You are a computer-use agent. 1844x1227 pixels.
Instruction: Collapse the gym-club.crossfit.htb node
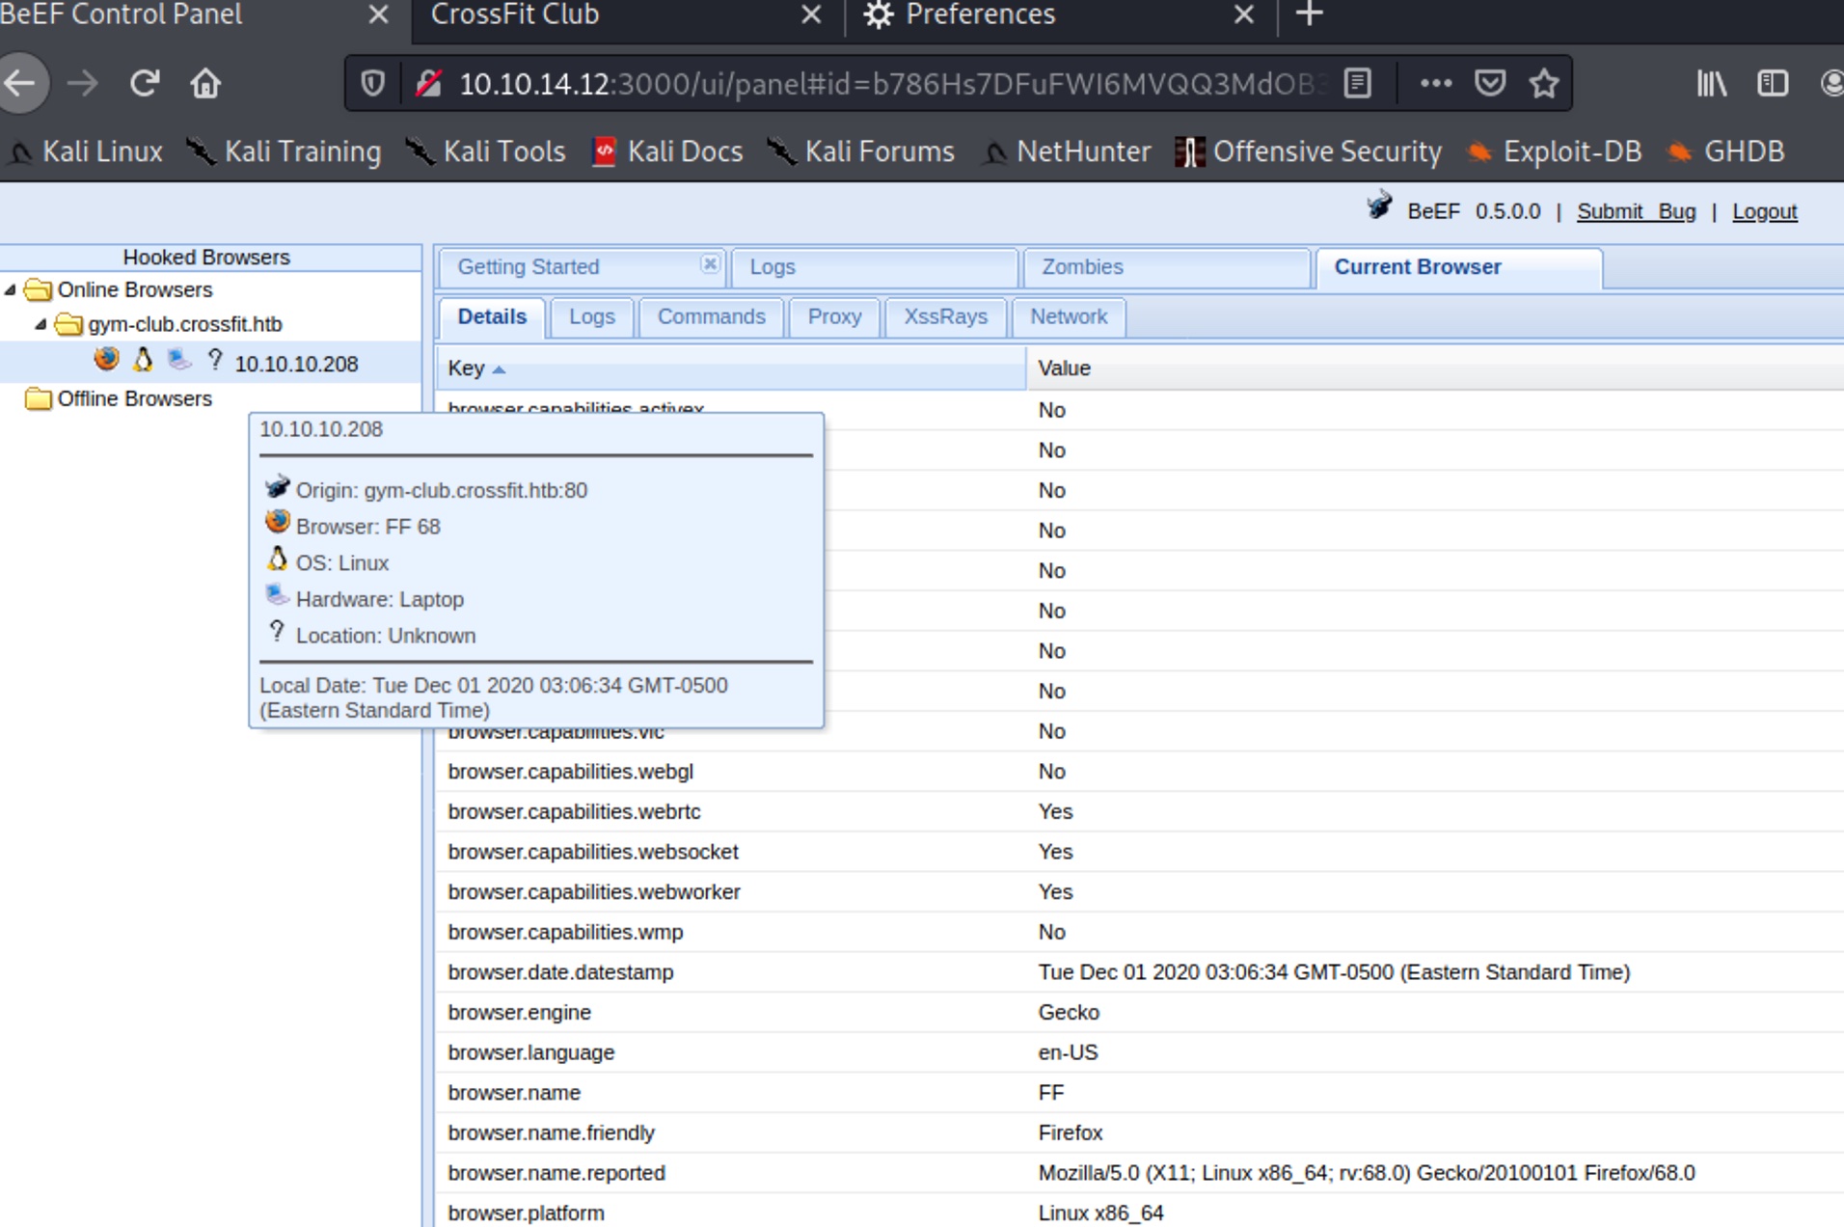(41, 324)
